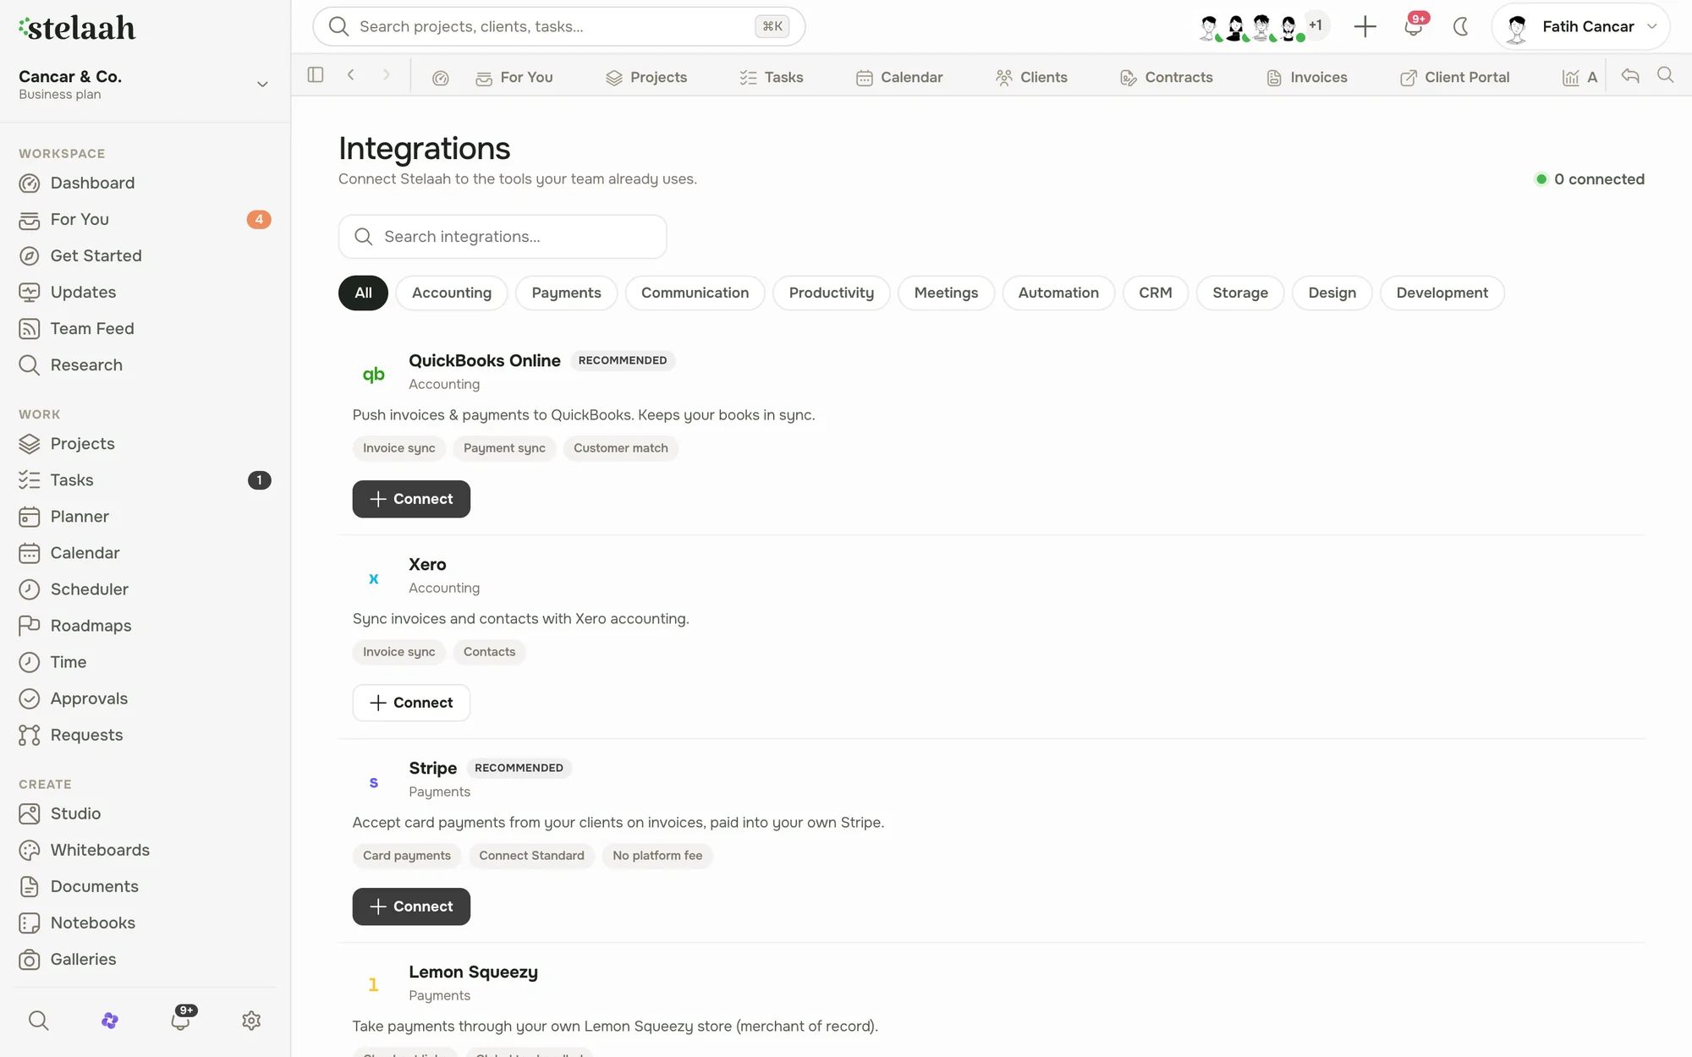The height and width of the screenshot is (1057, 1692).
Task: Filter integrations by Accounting
Action: coord(451,293)
